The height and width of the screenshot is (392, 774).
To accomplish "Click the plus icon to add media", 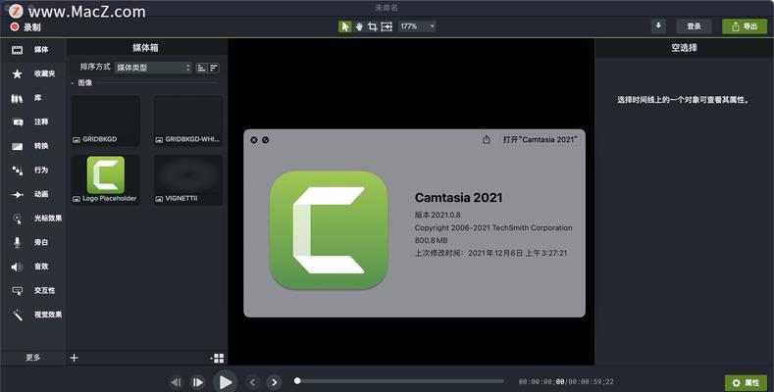I will point(74,358).
